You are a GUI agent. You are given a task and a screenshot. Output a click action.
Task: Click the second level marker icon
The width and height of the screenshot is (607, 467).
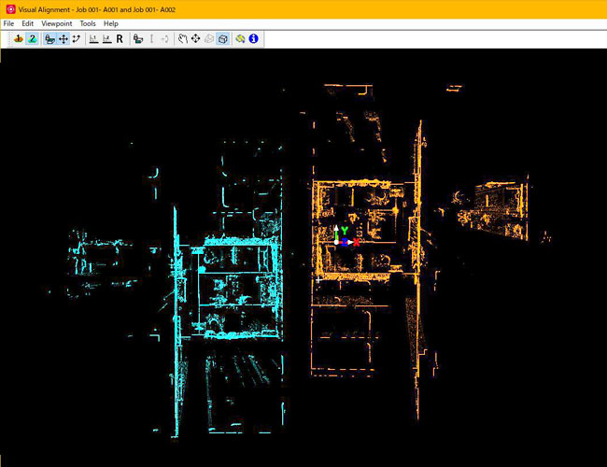pyautogui.click(x=106, y=38)
